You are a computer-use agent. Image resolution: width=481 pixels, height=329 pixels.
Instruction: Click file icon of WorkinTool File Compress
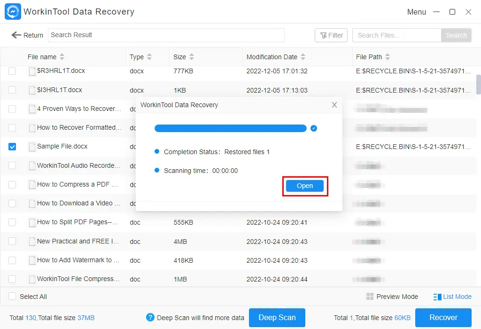click(32, 279)
